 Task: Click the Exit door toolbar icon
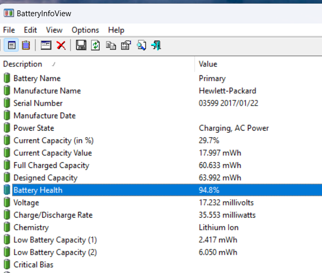click(156, 45)
